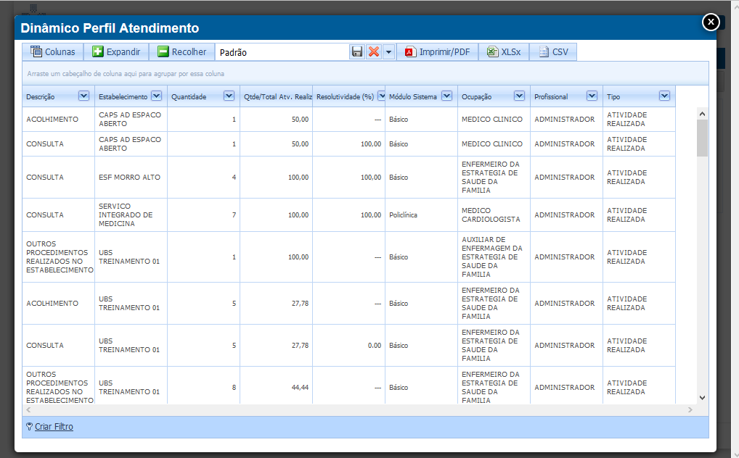Select the MEDICO CARDIOLOGISTA cell

tap(494, 215)
